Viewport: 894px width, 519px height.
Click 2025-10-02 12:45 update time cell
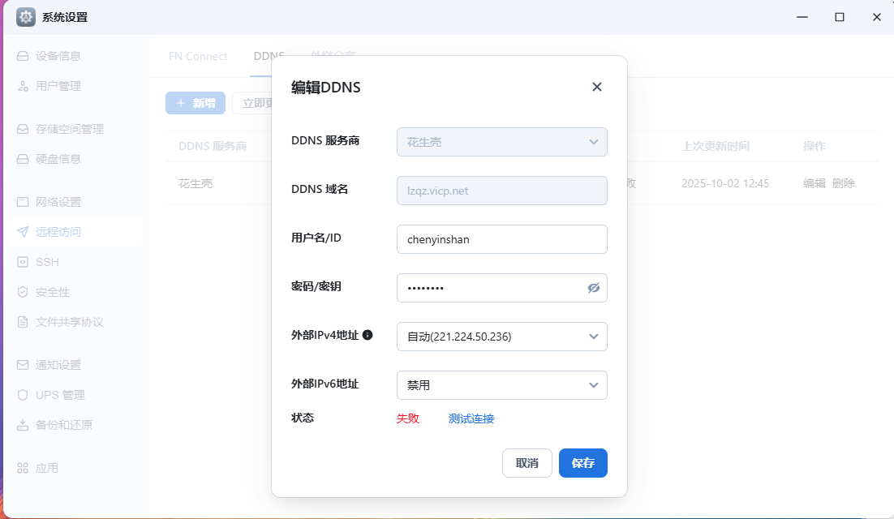725,183
